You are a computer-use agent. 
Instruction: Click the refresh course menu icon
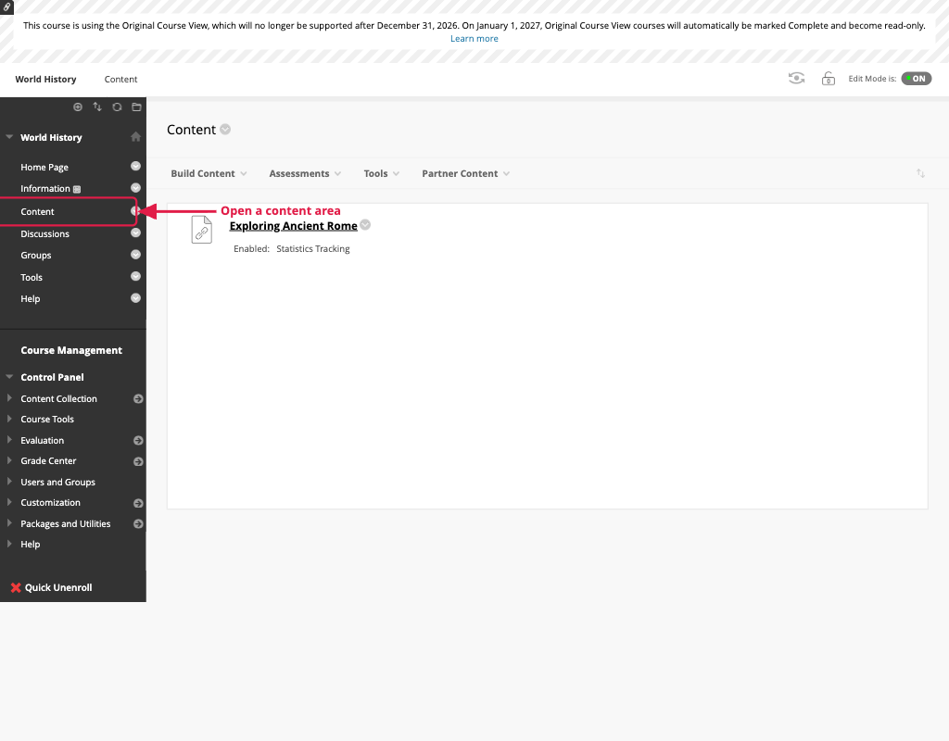click(117, 107)
